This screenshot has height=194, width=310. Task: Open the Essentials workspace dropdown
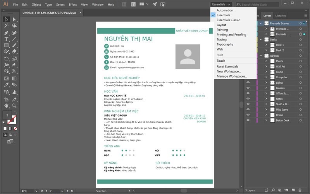click(221, 4)
